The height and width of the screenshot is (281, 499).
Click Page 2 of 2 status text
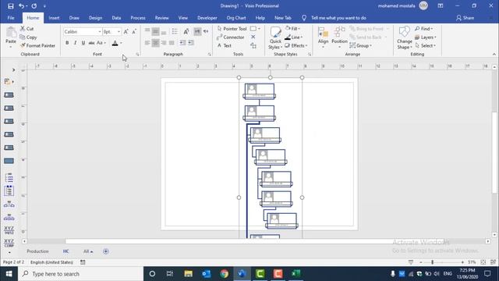tap(13, 262)
